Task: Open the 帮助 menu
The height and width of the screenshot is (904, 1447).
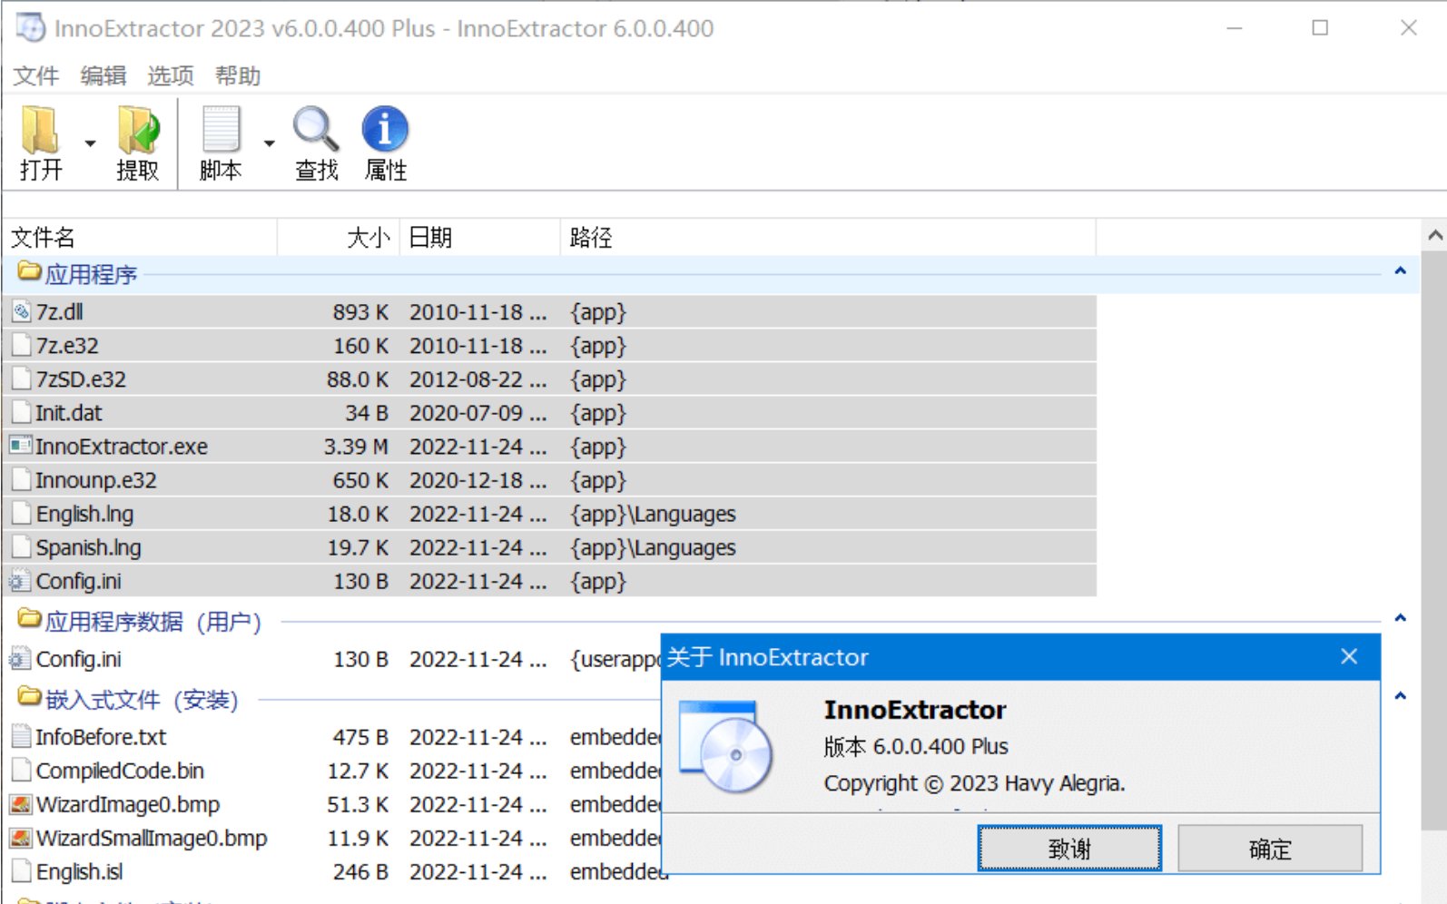Action: coord(238,75)
